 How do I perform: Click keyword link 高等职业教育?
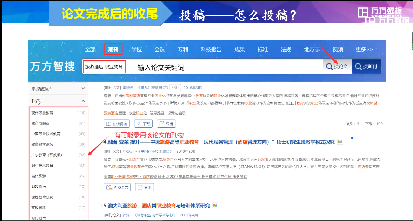(115, 177)
